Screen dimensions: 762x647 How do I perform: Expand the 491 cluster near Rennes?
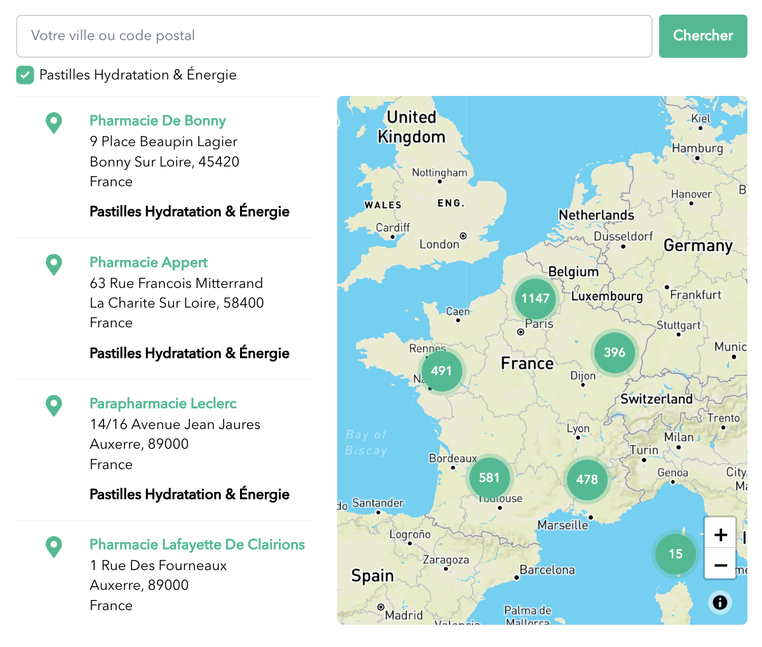(441, 371)
